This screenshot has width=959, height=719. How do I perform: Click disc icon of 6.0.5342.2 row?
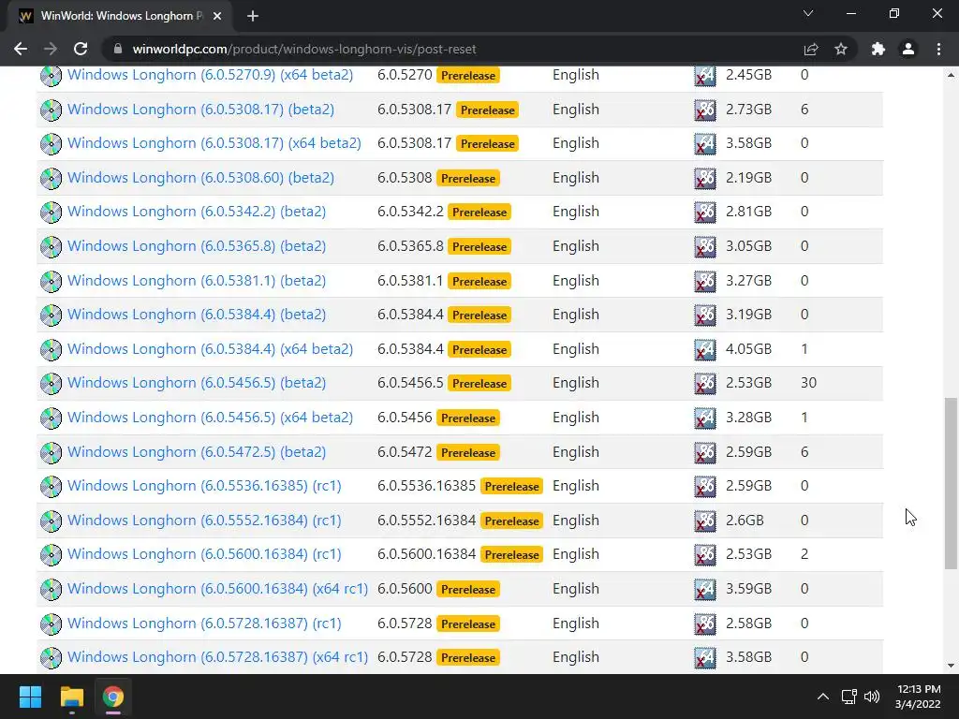(x=51, y=213)
